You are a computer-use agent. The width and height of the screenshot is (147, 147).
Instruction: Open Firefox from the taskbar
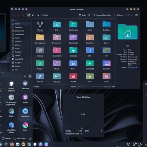(x=12, y=144)
